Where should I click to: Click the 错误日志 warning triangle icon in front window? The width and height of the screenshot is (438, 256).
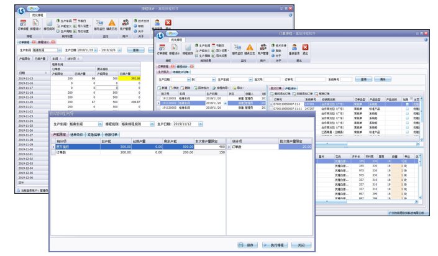click(250, 47)
